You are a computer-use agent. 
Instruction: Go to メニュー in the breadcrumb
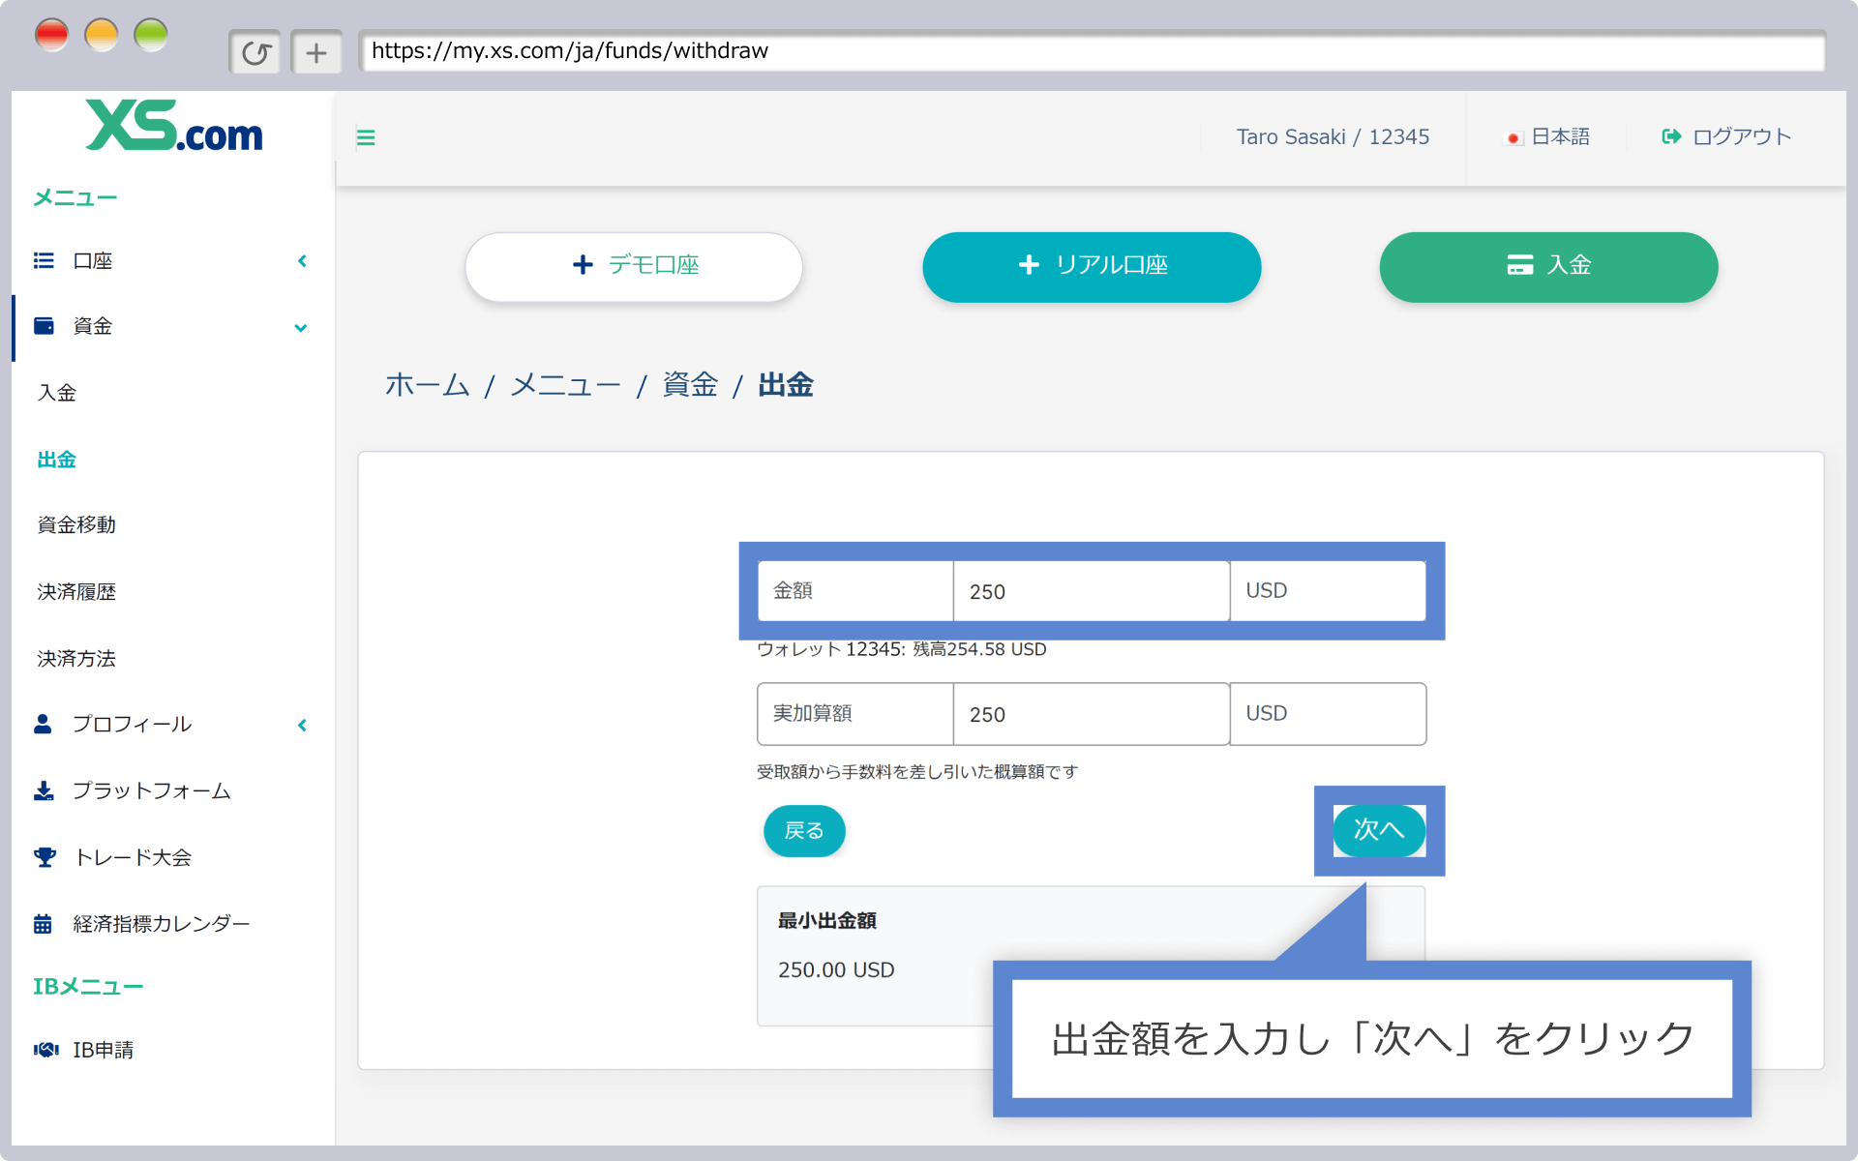[x=565, y=385]
